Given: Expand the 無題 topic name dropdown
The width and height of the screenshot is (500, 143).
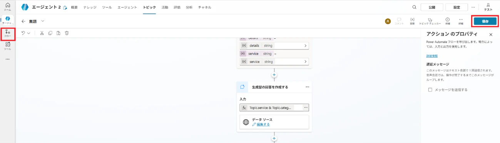Looking at the screenshot, I should [43, 21].
